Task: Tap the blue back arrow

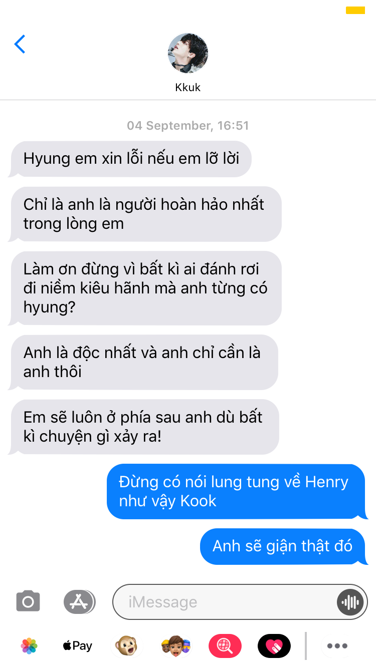Action: click(20, 44)
